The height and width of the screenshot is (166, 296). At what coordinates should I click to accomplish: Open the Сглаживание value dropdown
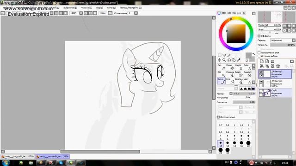point(136,13)
